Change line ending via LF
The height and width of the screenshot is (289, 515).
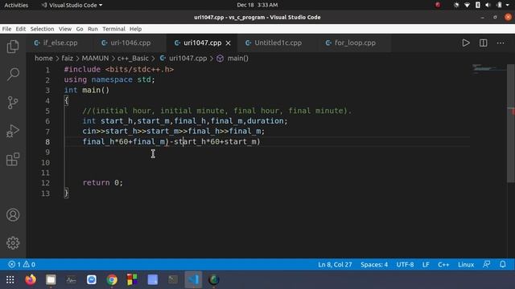coord(426,264)
